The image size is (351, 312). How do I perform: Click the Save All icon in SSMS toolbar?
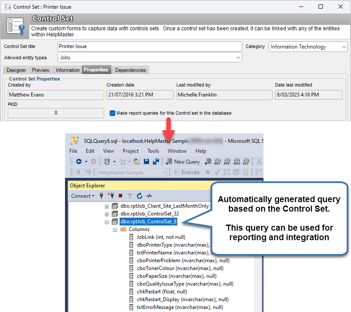156,161
